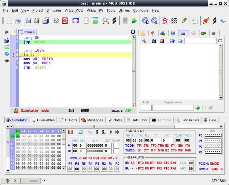Toggle the EA interrupt enable bit

tap(132, 163)
